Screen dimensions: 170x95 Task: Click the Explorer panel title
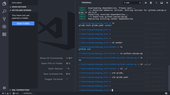click(17, 3)
